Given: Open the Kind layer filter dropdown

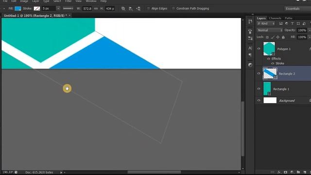Looking at the screenshot, I should pos(266,23).
